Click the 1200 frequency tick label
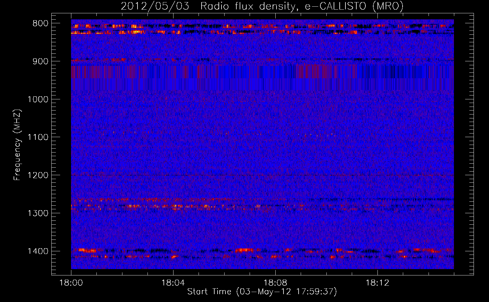 [x=38, y=175]
